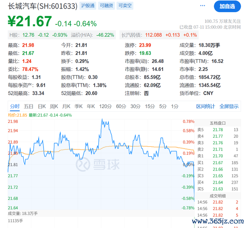This screenshot has width=247, height=228.
Task: Open the 日K chart tab
Action: click(42, 106)
